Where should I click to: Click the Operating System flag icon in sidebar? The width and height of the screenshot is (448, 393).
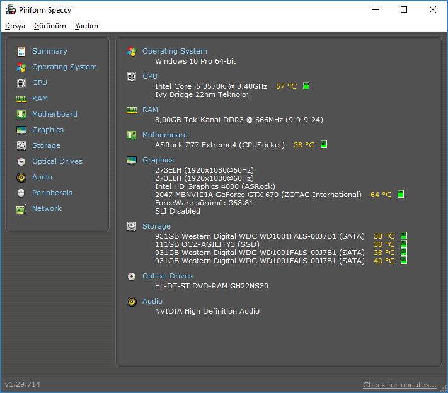21,67
